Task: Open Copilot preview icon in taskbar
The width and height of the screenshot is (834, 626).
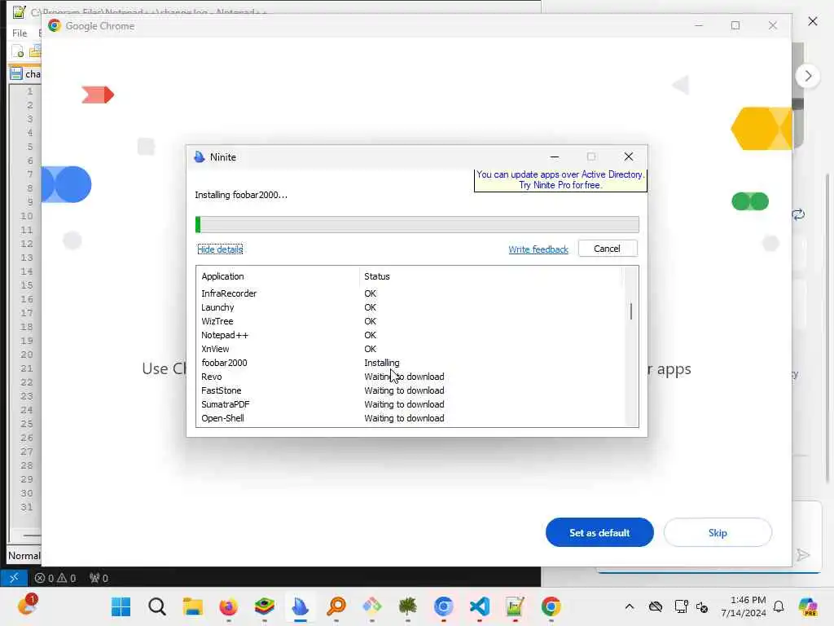Action: point(807,606)
